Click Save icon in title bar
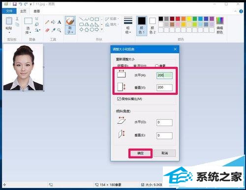 coord(15,4)
